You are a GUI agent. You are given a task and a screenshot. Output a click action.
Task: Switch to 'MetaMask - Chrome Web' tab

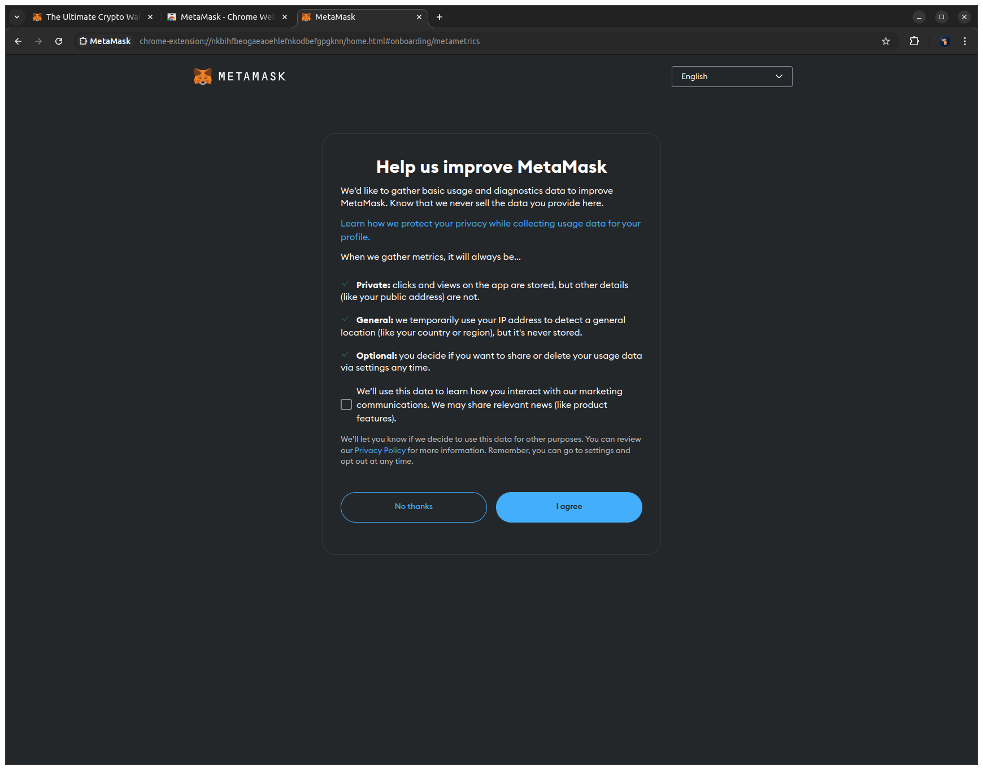pyautogui.click(x=227, y=17)
